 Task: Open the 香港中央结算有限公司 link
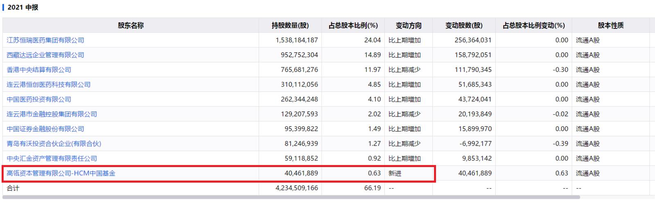coord(39,70)
